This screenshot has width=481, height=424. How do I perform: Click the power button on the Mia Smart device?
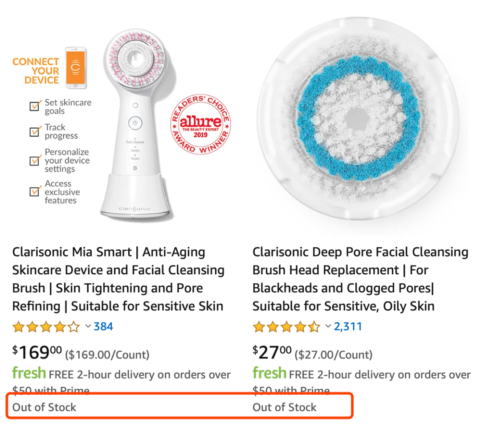click(x=135, y=122)
